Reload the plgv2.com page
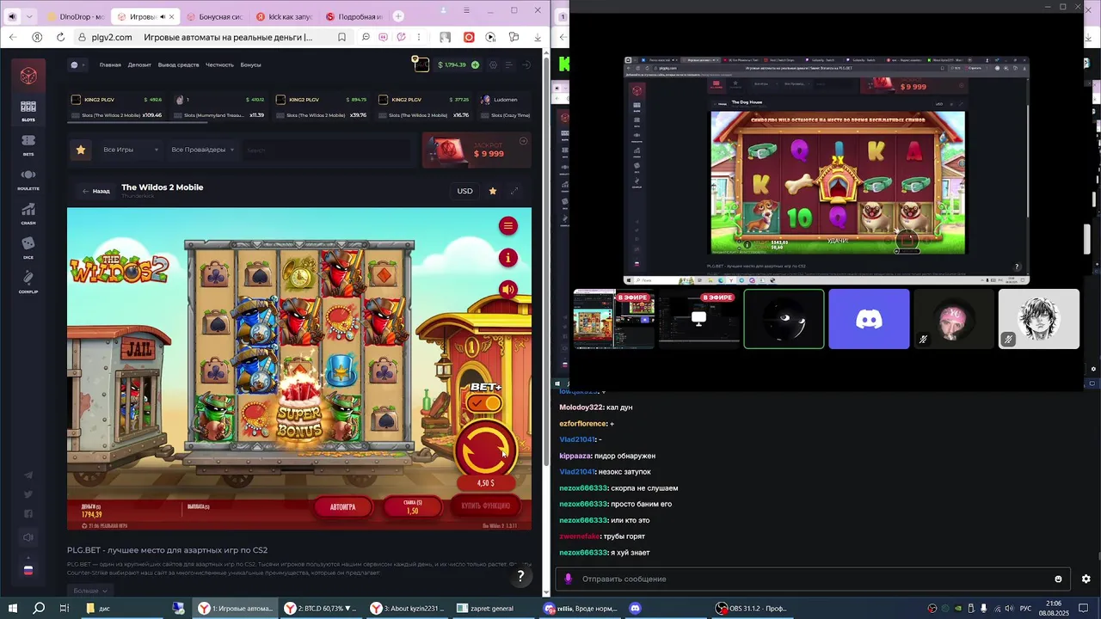The height and width of the screenshot is (619, 1101). tap(60, 37)
